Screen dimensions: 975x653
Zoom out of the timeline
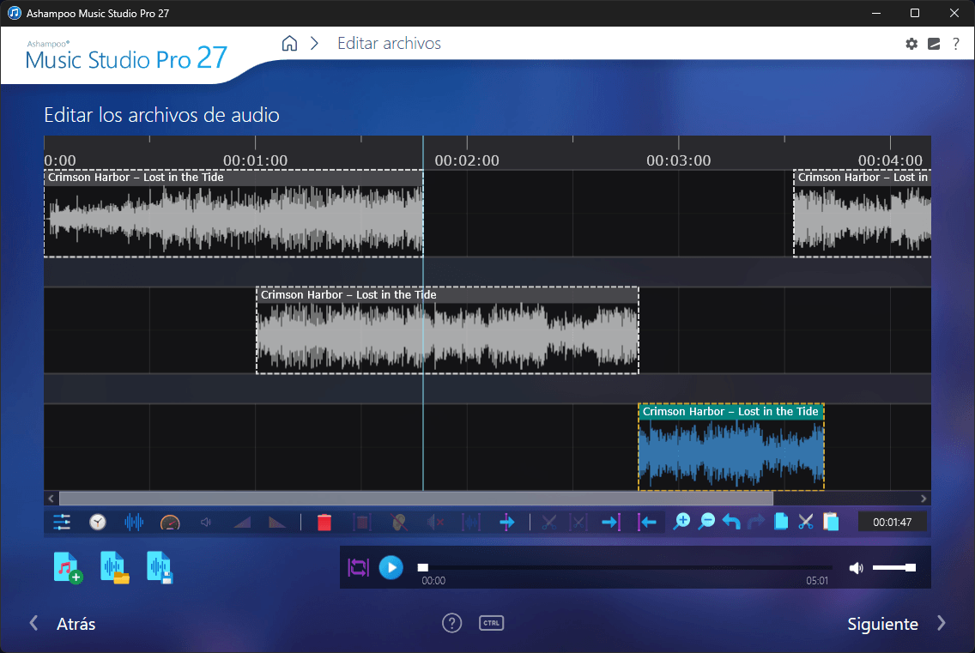(706, 522)
